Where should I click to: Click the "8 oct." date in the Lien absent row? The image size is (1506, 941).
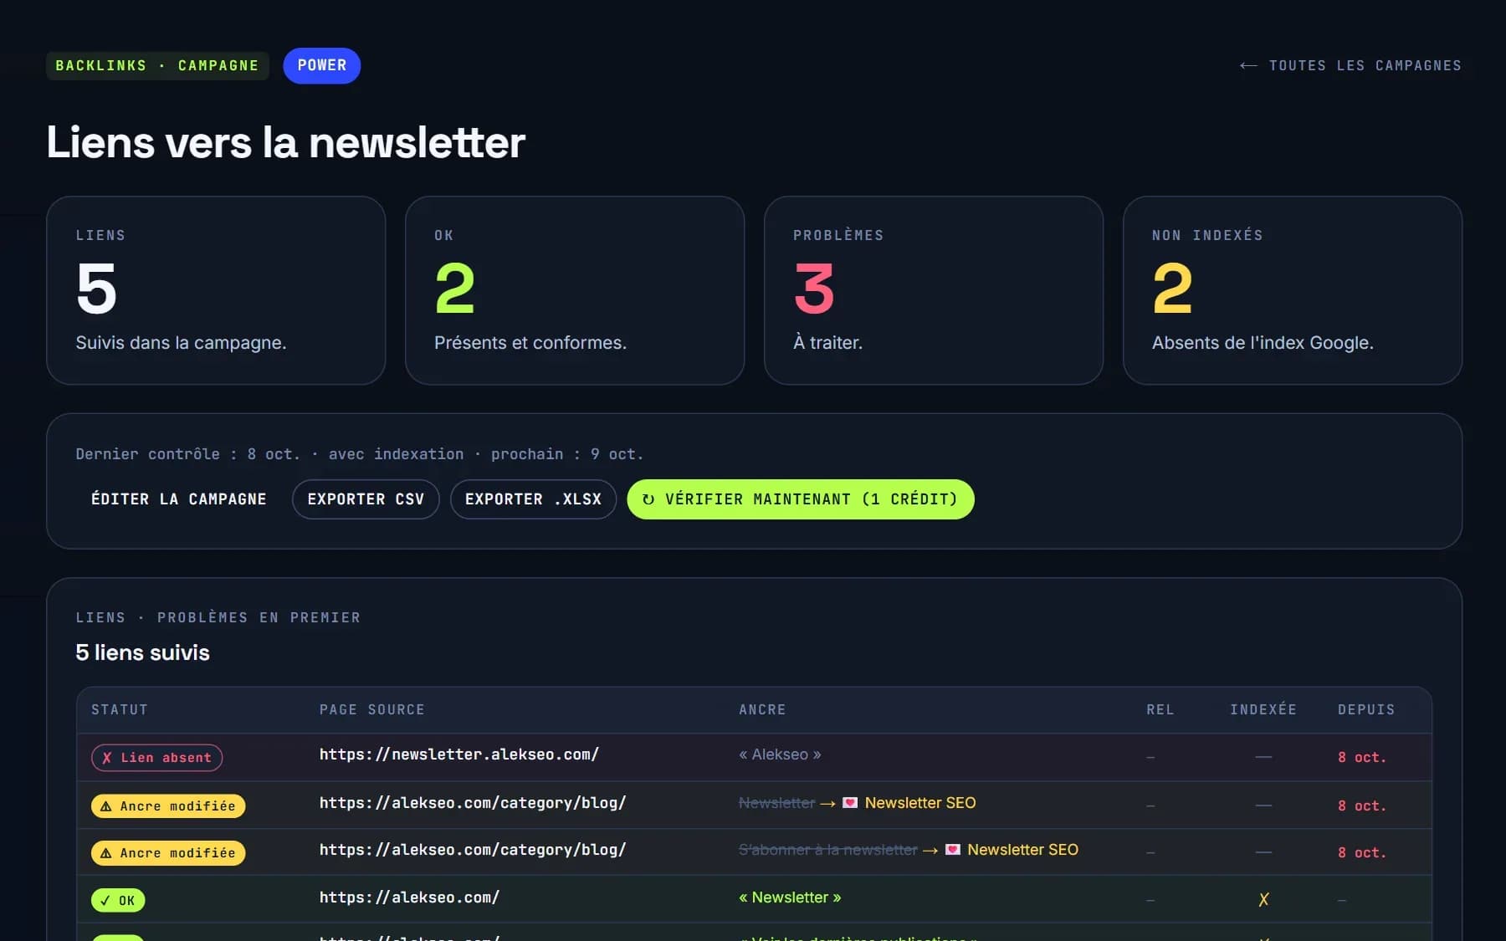[x=1362, y=758]
